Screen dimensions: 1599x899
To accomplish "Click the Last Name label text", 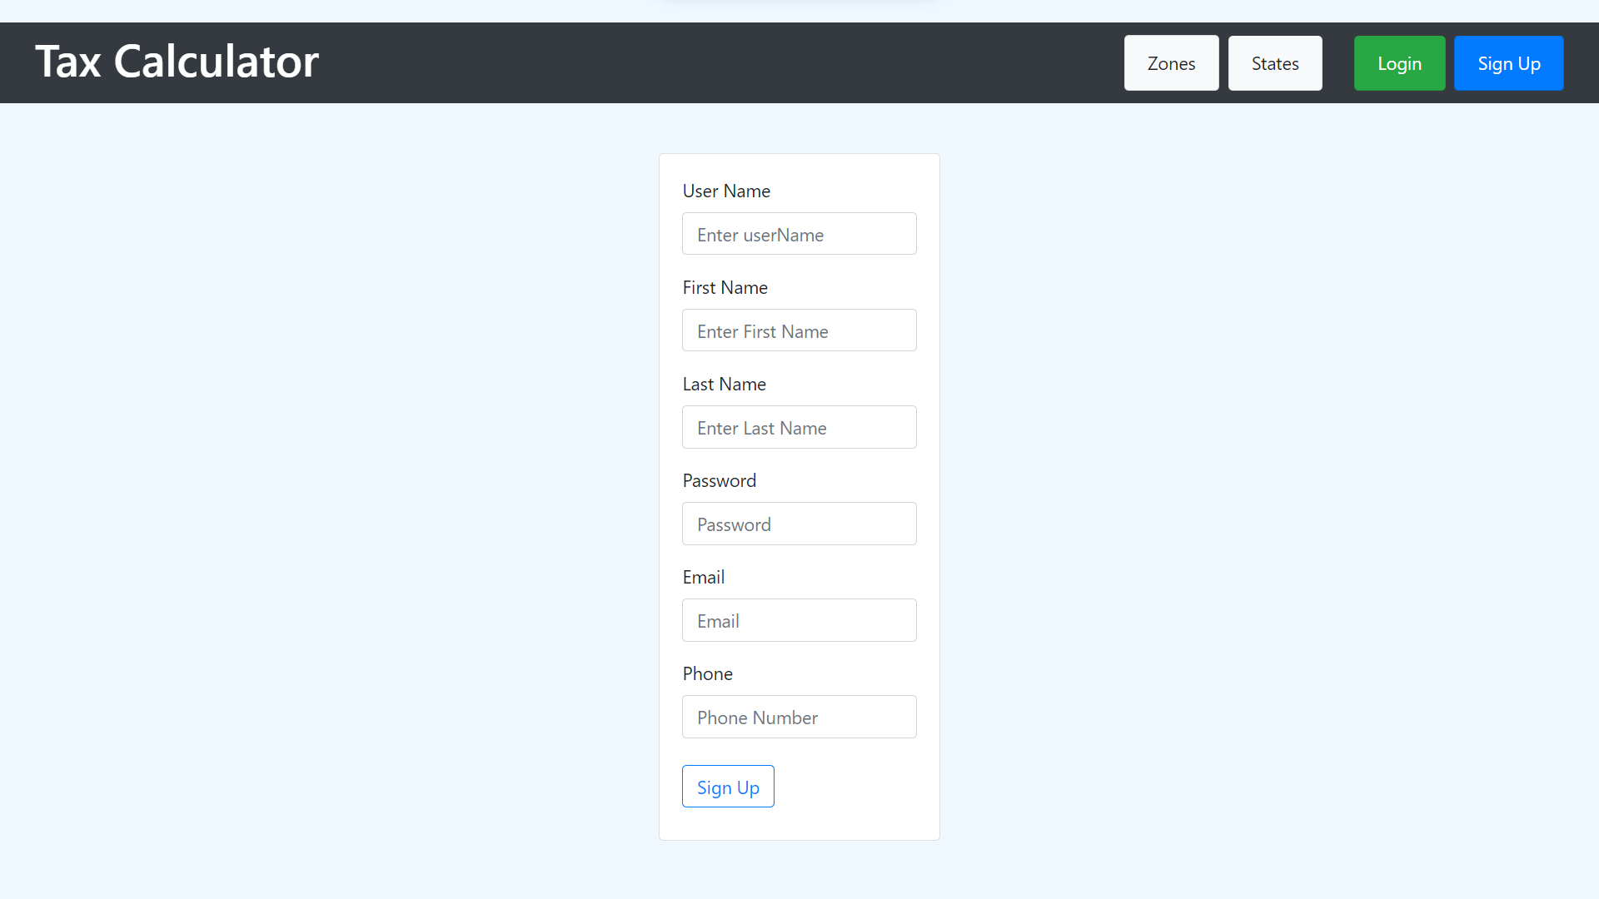I will [724, 384].
